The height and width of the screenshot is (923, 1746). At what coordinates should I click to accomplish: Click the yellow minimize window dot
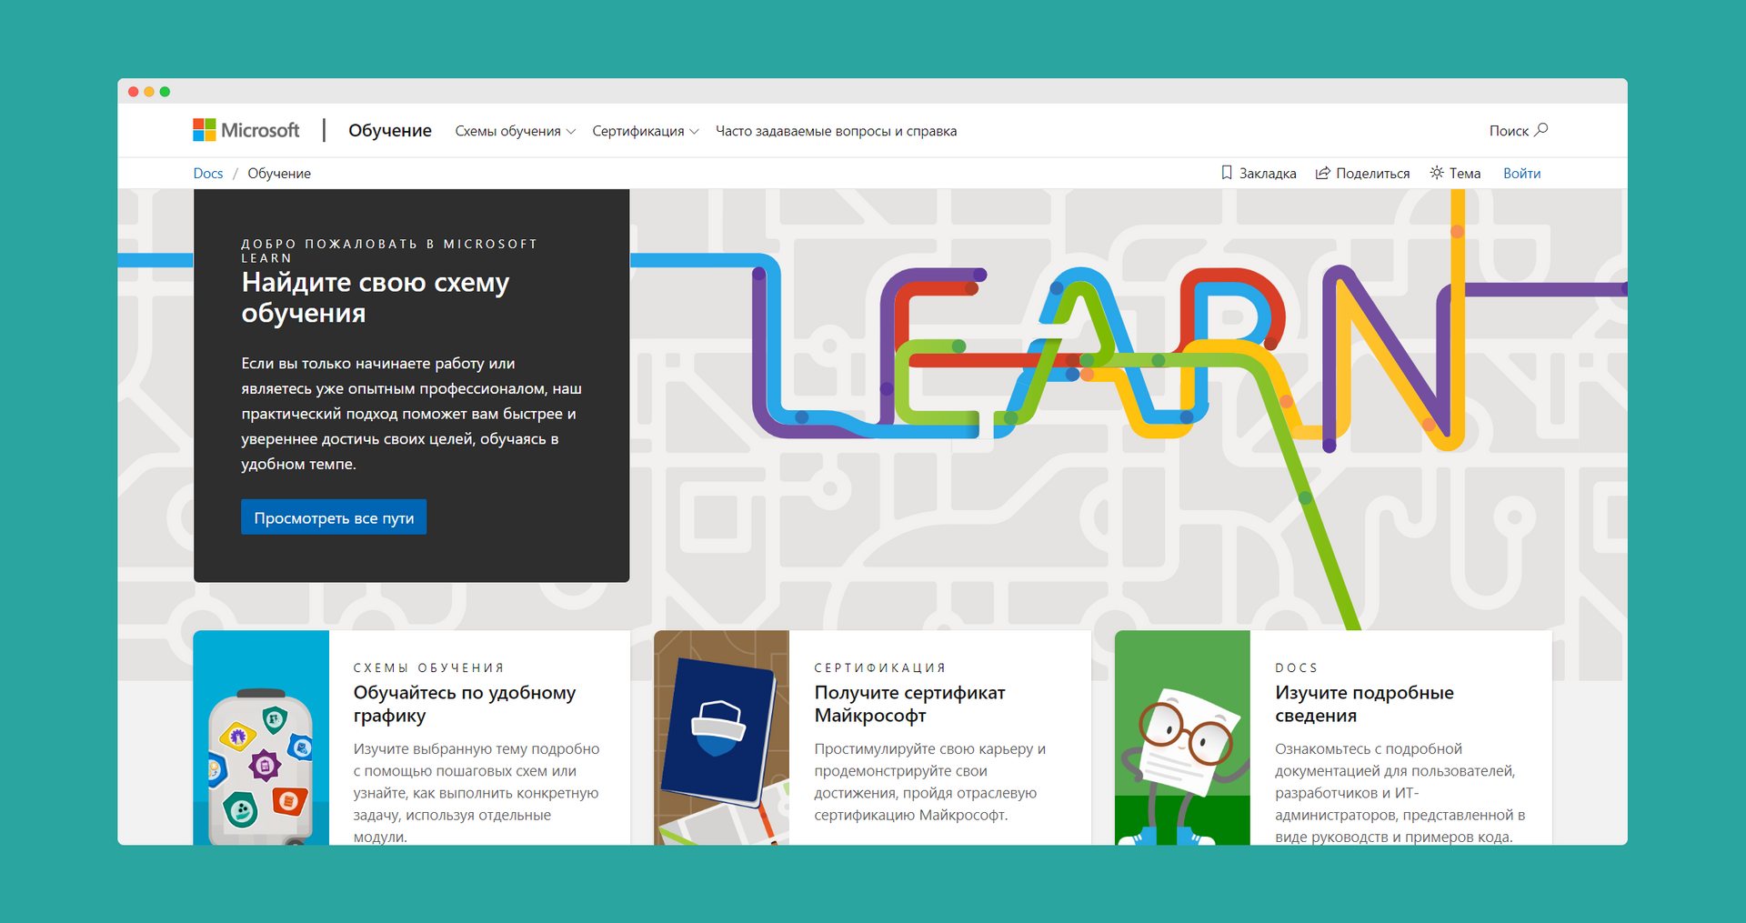(x=149, y=91)
